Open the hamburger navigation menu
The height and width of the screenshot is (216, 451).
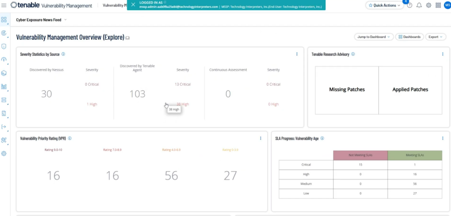tap(4, 5)
